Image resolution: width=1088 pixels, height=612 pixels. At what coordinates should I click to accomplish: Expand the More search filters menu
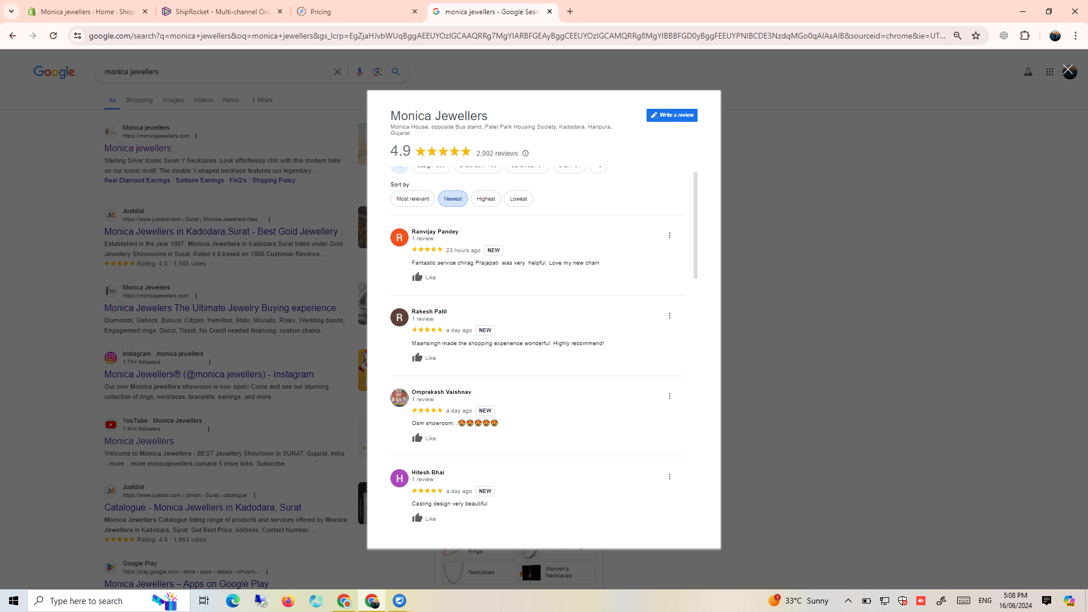262,100
